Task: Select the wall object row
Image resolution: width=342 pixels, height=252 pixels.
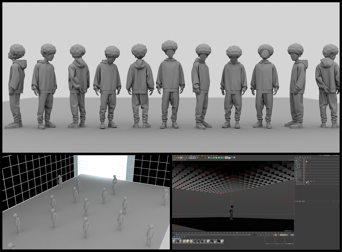Action: [298, 181]
